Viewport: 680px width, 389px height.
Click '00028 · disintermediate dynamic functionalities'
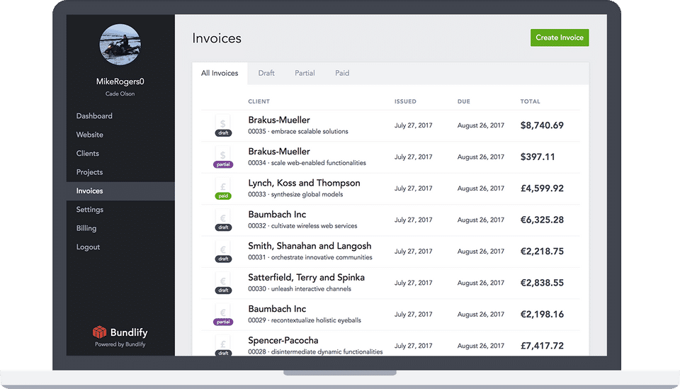(315, 351)
